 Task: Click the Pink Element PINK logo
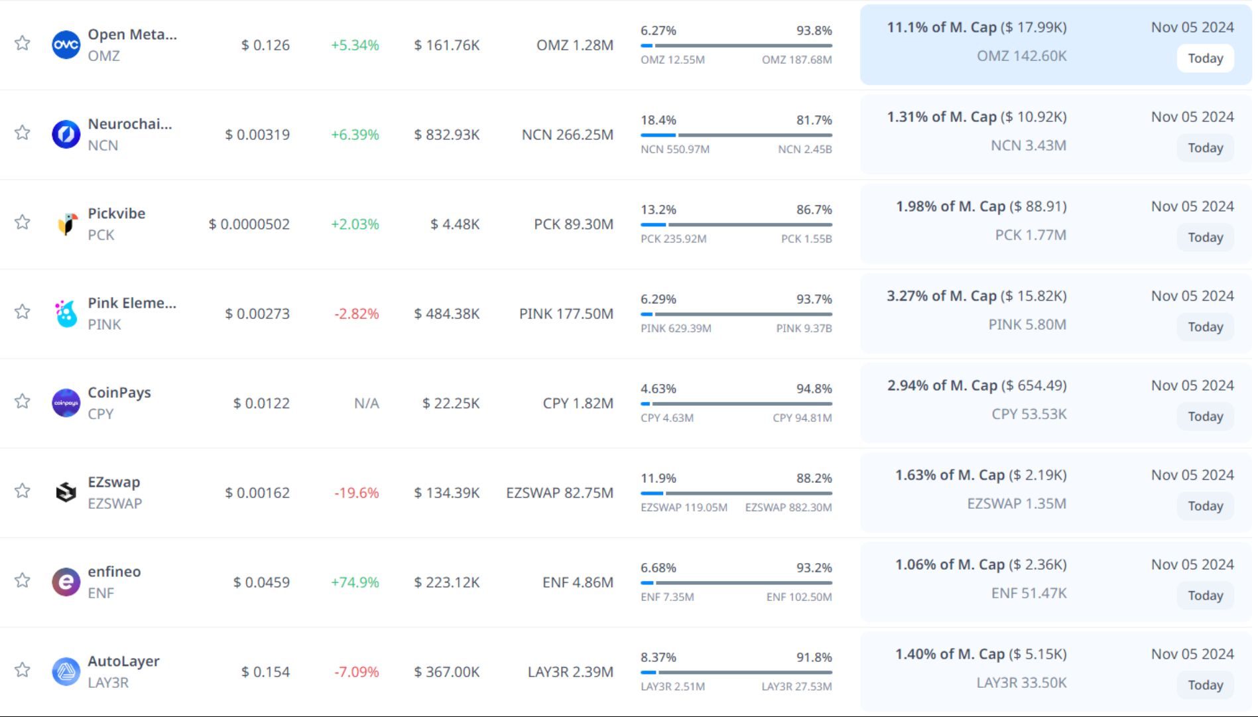pos(66,314)
